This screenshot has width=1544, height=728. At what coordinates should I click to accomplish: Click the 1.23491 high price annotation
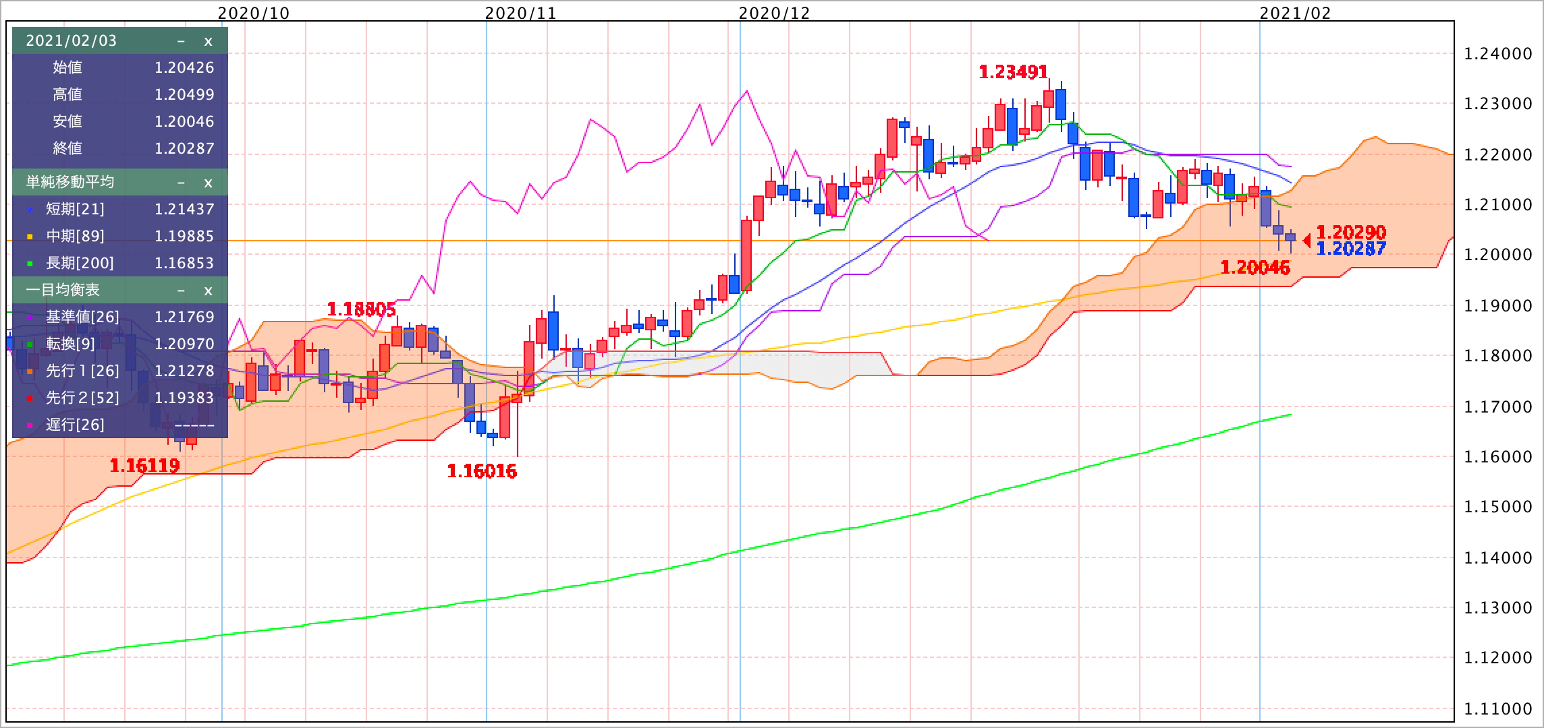click(x=1013, y=71)
